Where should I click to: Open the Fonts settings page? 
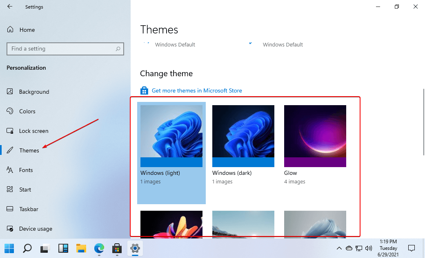[26, 170]
